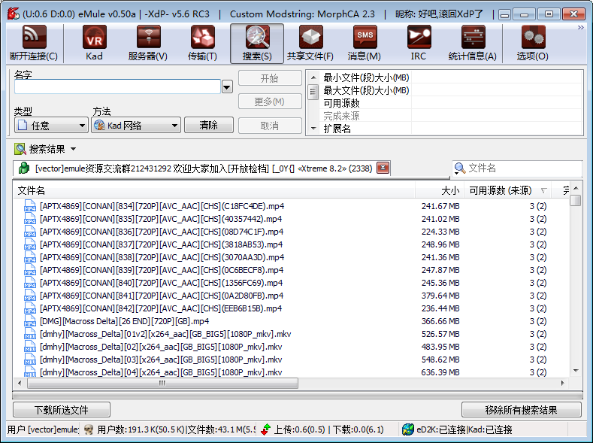Click the 清除 (Clear) button
The height and width of the screenshot is (443, 593).
(209, 125)
